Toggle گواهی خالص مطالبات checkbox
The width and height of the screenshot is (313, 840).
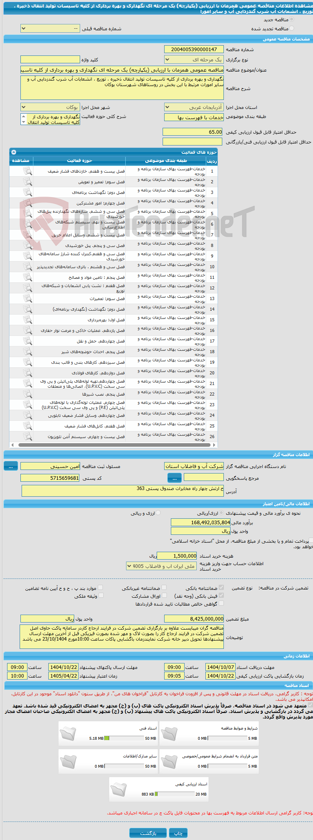point(221,603)
